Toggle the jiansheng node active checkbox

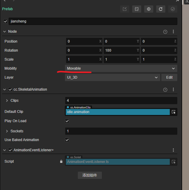(5, 21)
